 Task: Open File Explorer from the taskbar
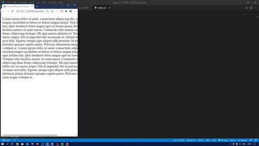[x=17, y=144]
